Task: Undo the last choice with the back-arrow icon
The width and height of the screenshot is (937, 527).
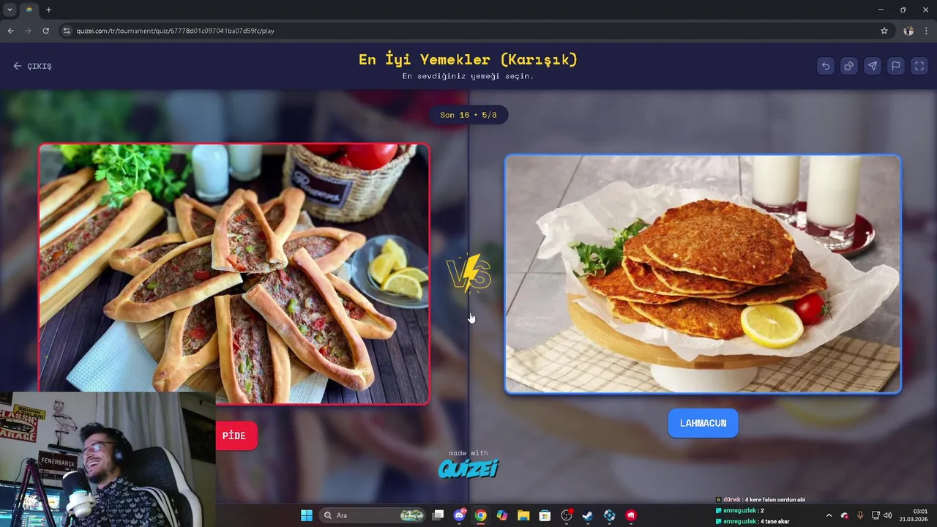Action: pyautogui.click(x=826, y=66)
